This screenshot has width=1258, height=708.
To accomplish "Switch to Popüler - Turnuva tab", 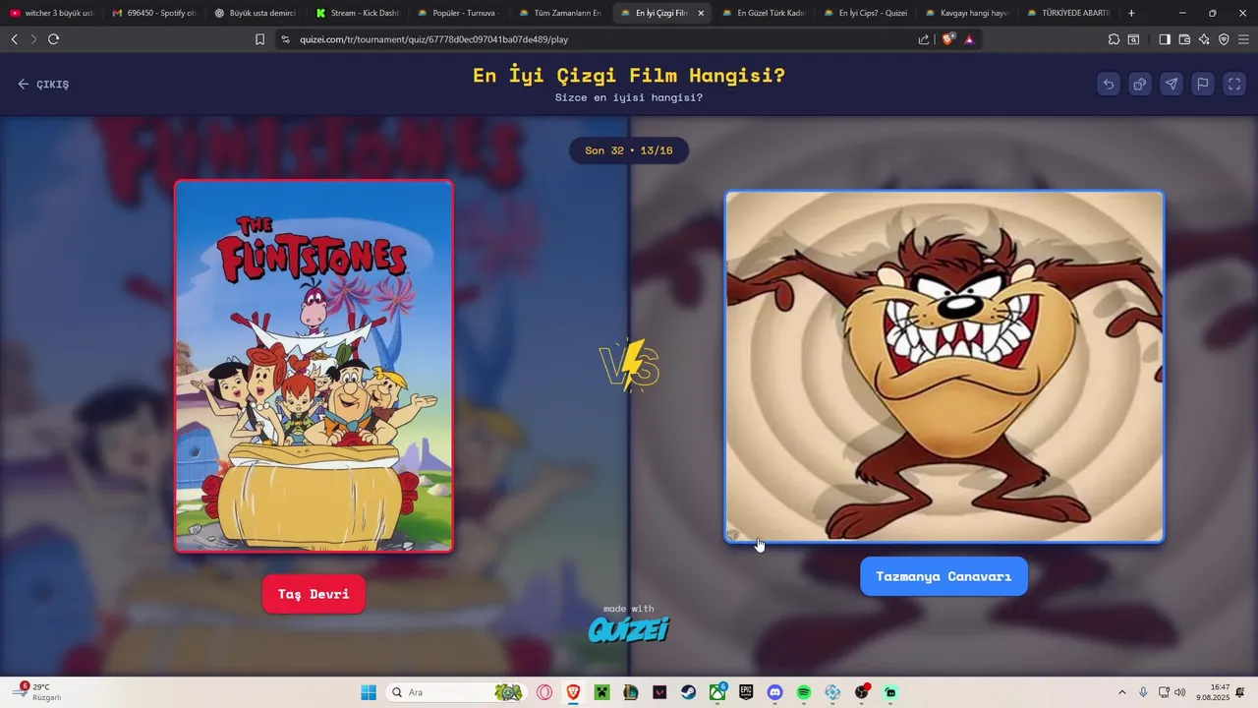I will 460,13.
